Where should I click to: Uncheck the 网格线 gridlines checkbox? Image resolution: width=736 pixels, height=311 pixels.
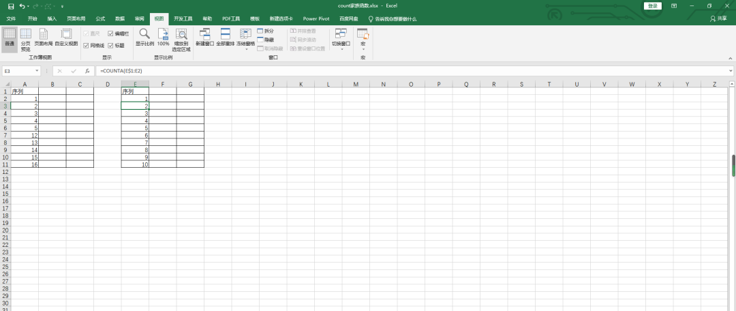[86, 46]
